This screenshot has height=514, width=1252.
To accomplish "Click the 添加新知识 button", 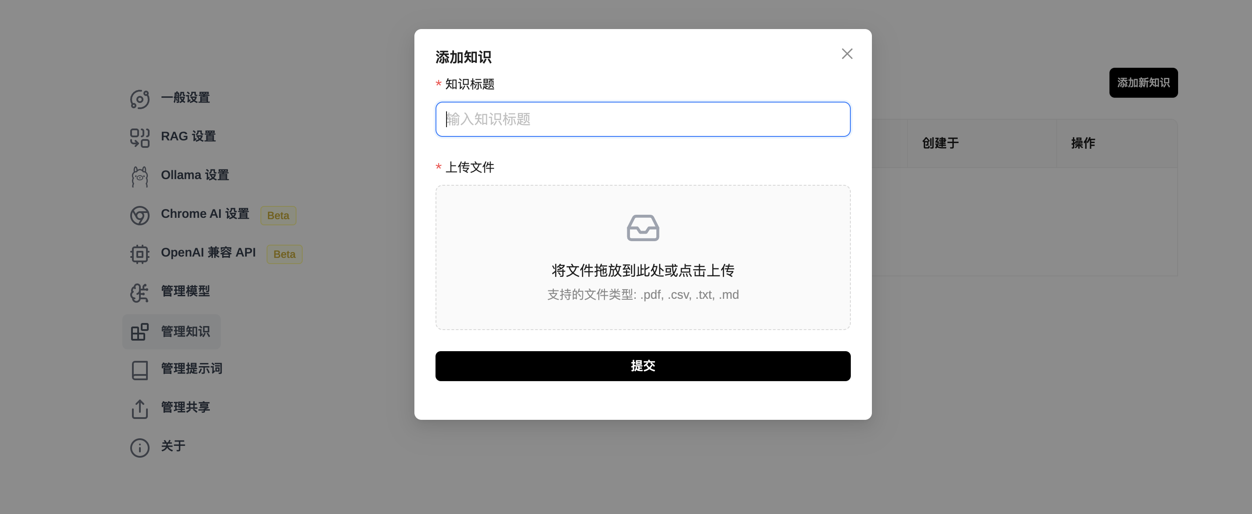I will (1143, 83).
